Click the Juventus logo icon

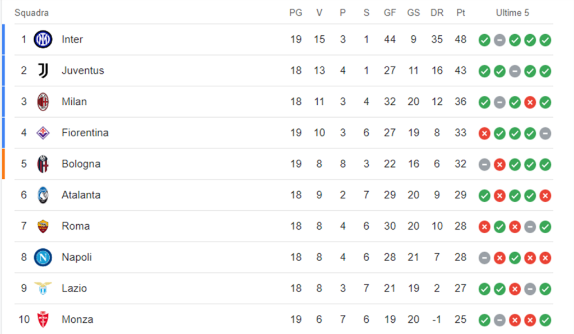[x=43, y=71]
